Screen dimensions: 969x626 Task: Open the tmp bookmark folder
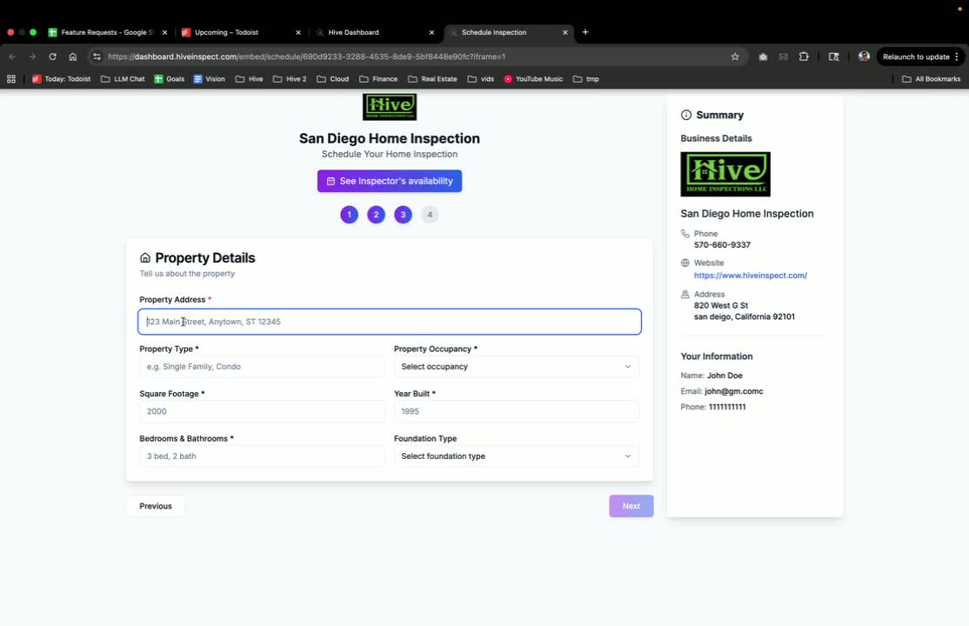[x=586, y=79]
